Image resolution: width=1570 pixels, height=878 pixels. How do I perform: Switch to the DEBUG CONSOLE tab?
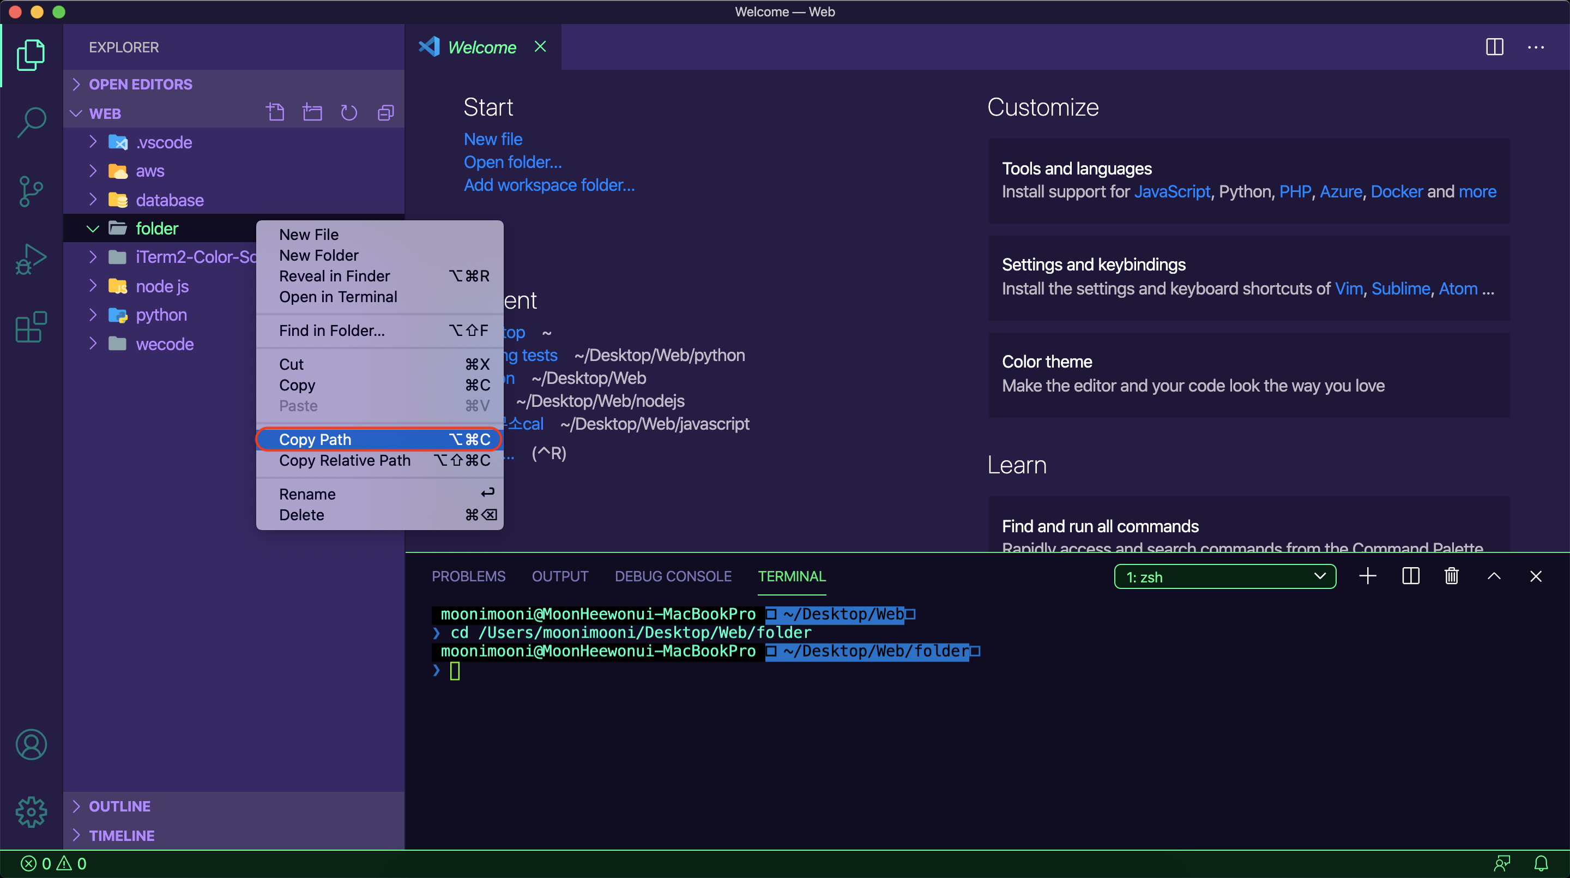(673, 576)
